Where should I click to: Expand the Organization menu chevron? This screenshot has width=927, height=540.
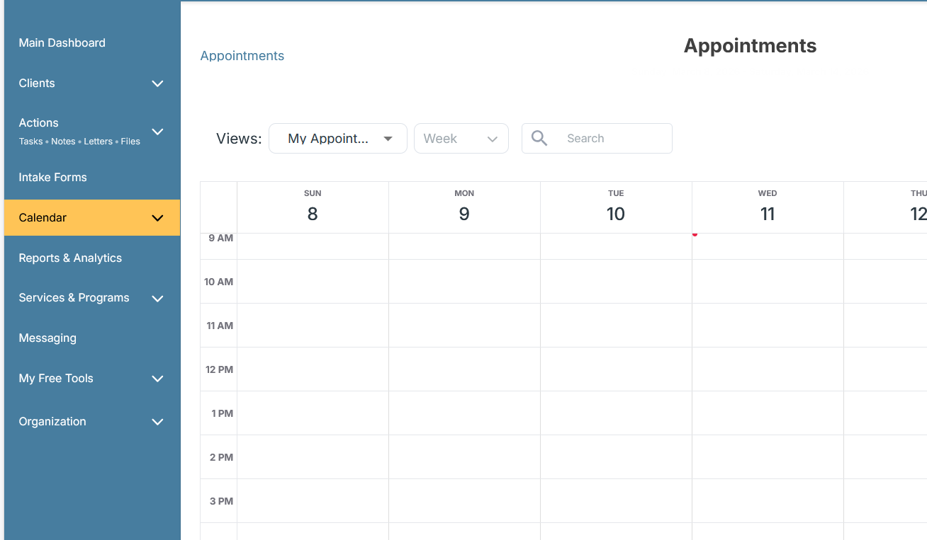[x=157, y=422]
